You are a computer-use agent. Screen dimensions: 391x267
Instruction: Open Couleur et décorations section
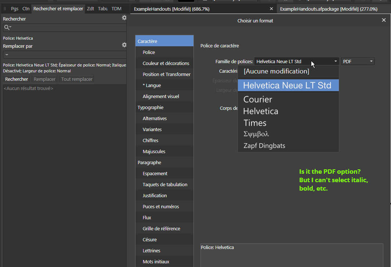point(164,63)
